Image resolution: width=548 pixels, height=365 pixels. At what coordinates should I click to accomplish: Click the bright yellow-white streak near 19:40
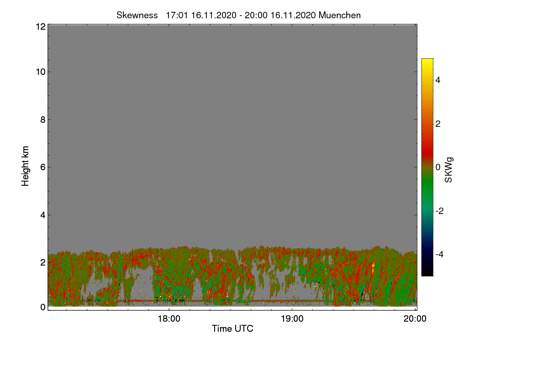(373, 268)
